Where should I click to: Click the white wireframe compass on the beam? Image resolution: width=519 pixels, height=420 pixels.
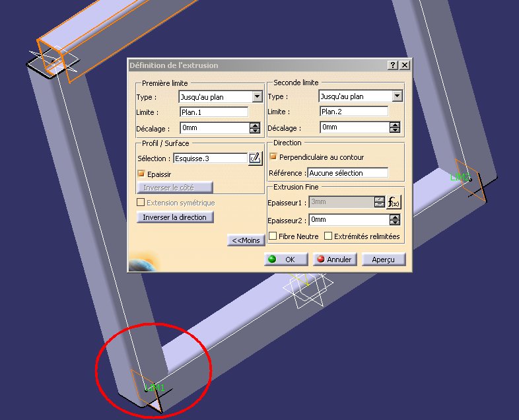[x=308, y=289]
